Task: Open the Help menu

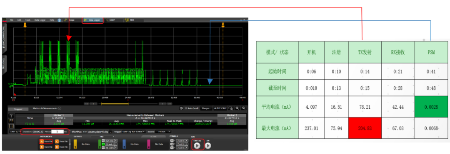Action: (52, 20)
